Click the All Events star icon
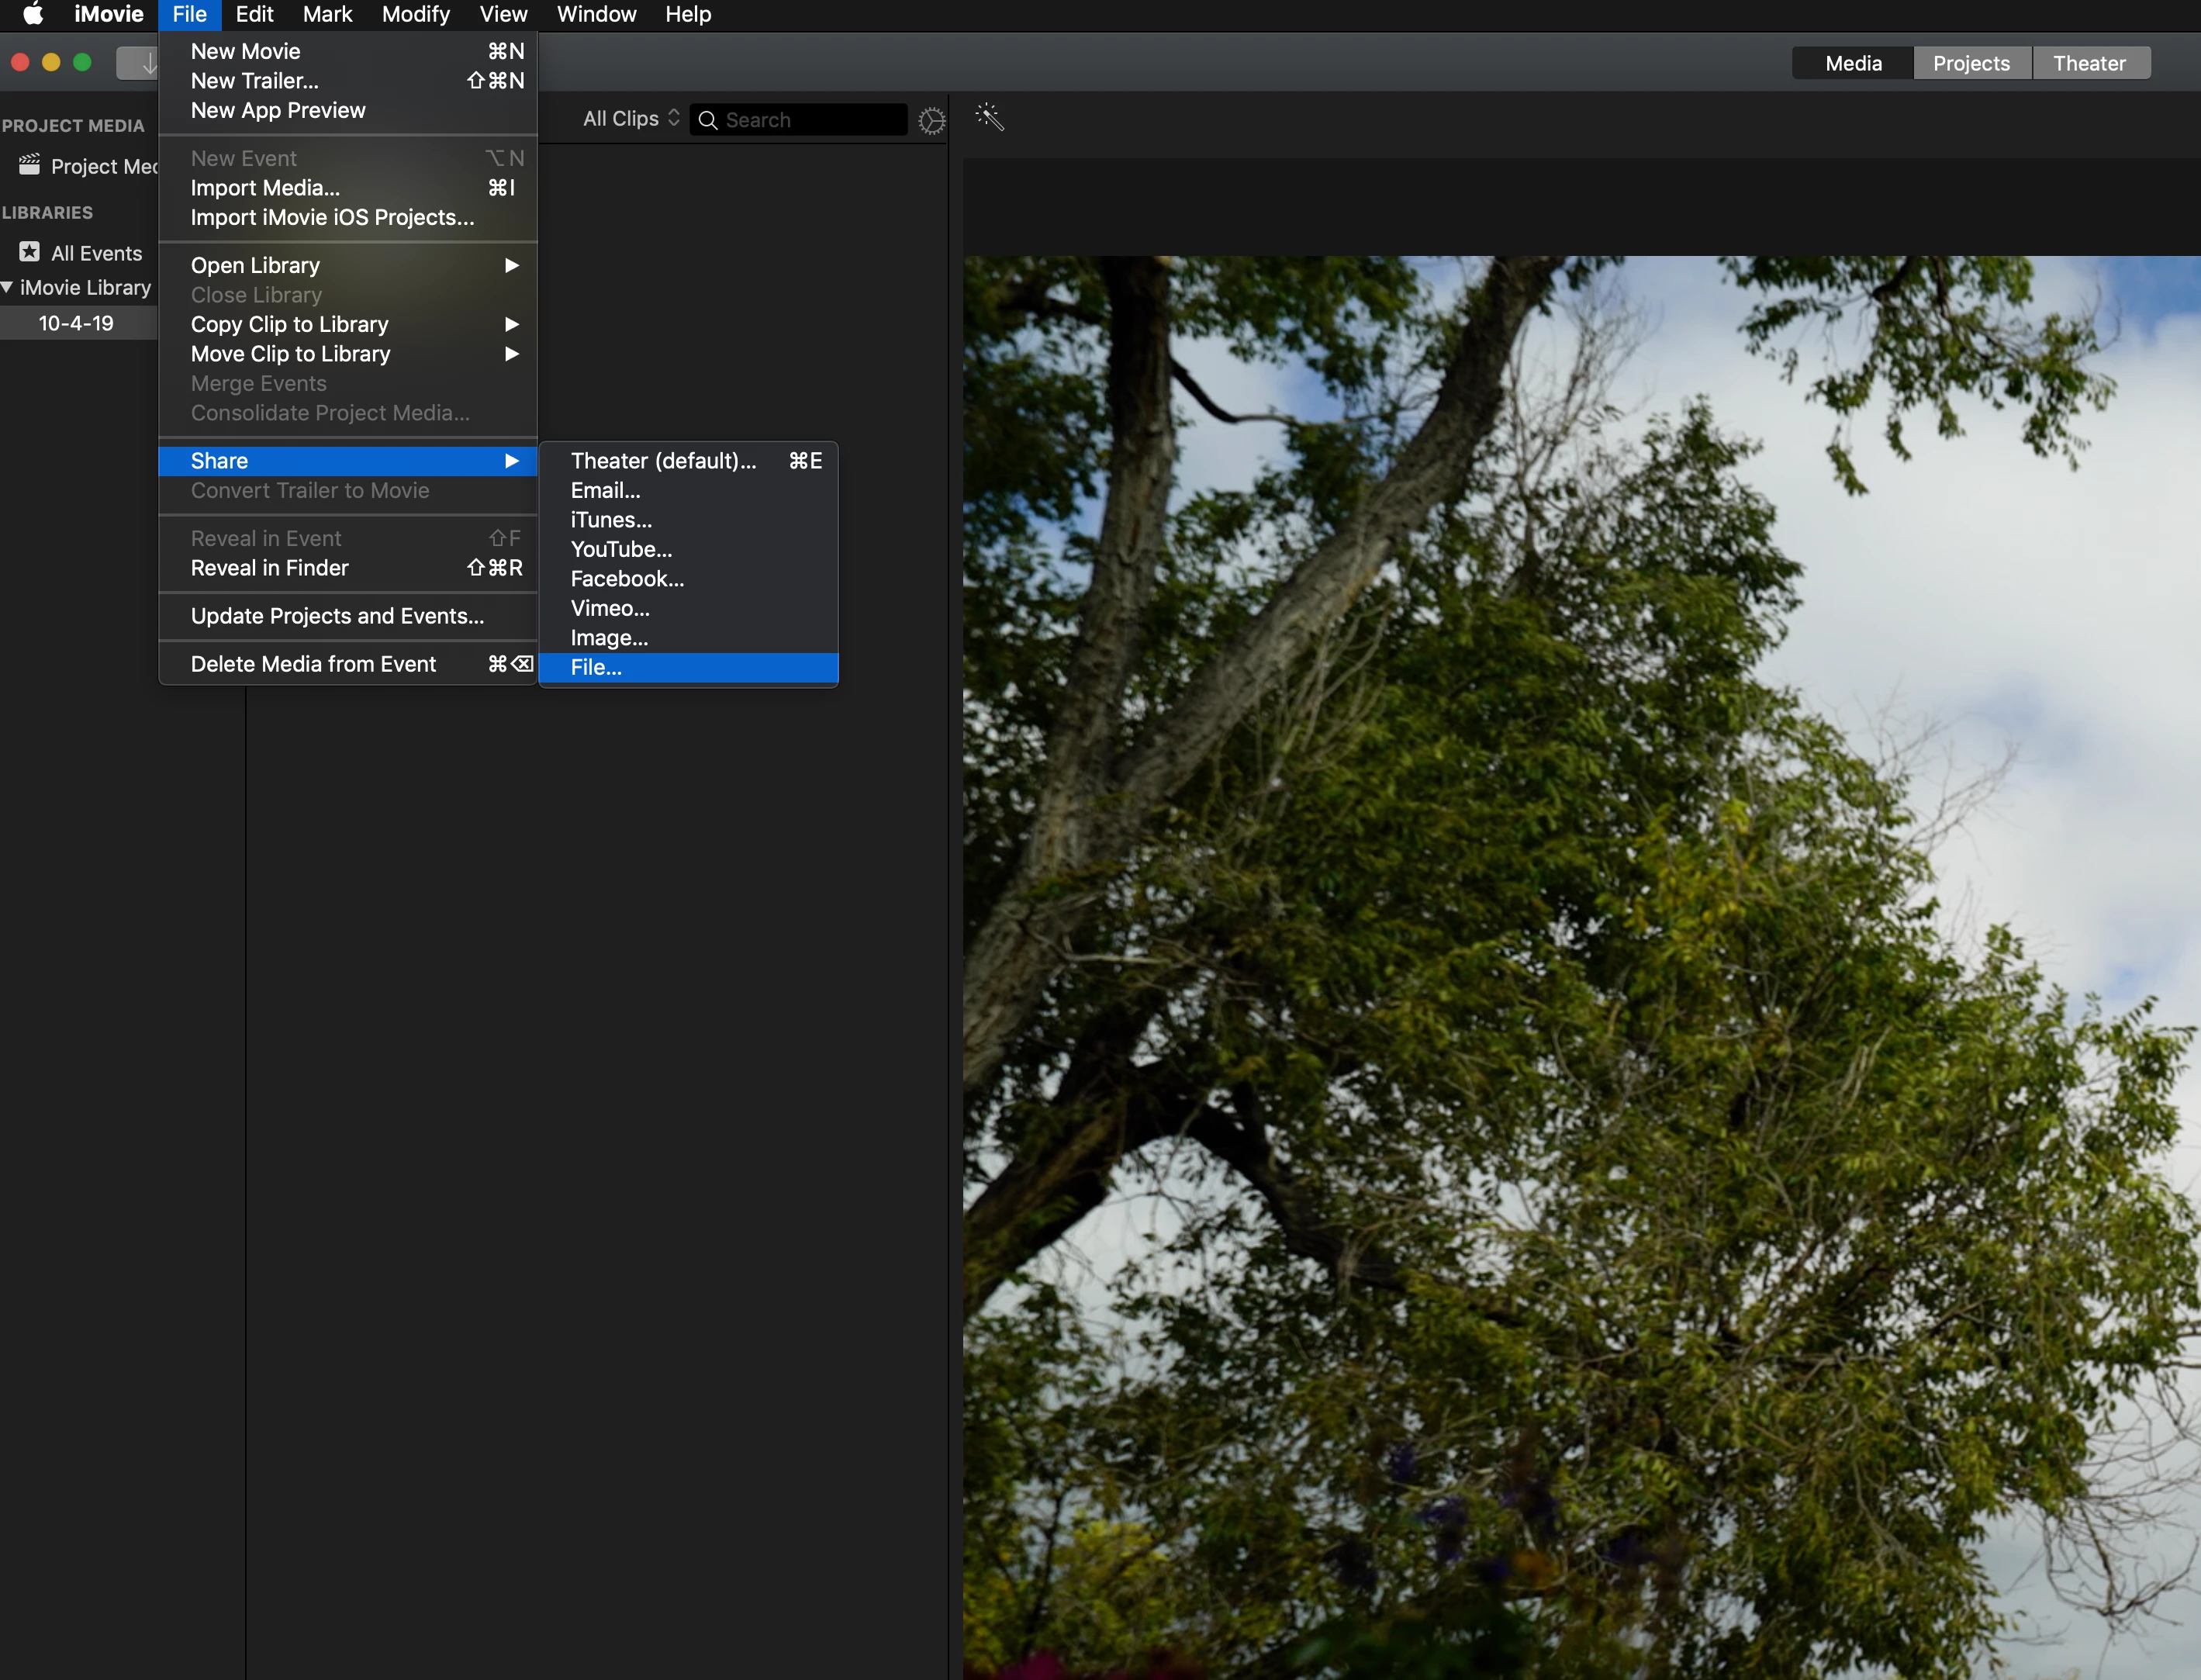Viewport: 2201px width, 1680px height. [x=30, y=252]
